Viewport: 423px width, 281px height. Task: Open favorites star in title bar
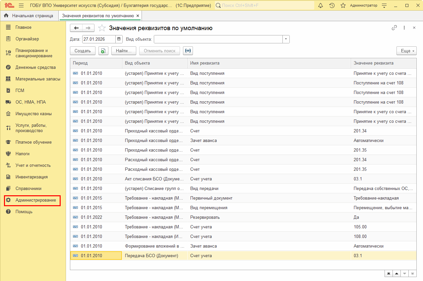343,6
